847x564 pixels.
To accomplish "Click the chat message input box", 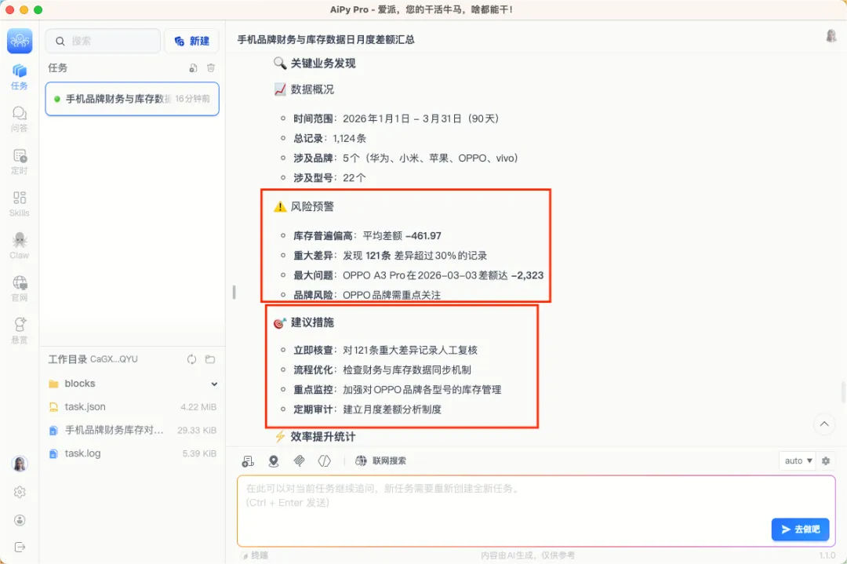I will coord(536,511).
